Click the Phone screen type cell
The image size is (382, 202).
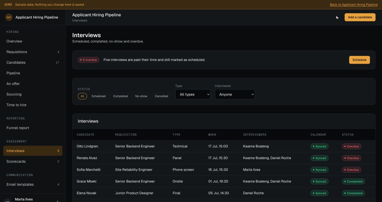click(183, 170)
